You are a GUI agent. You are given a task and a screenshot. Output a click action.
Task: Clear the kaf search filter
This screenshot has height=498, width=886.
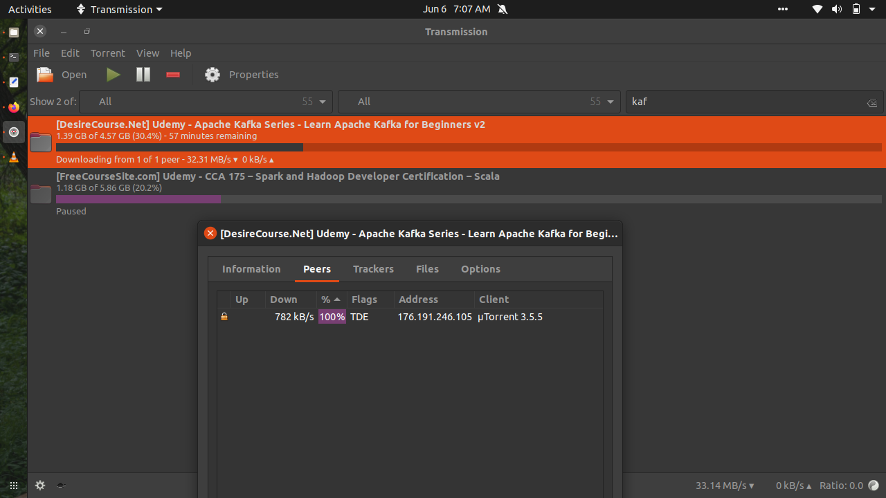[871, 102]
